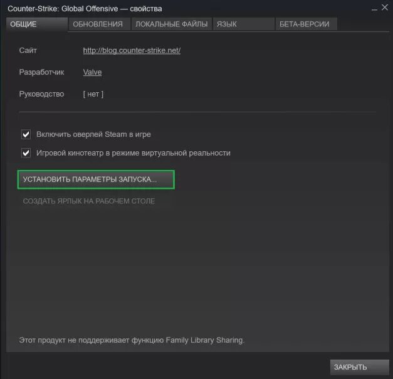
Task: Select the ЯЗЫК tab
Action: point(243,24)
